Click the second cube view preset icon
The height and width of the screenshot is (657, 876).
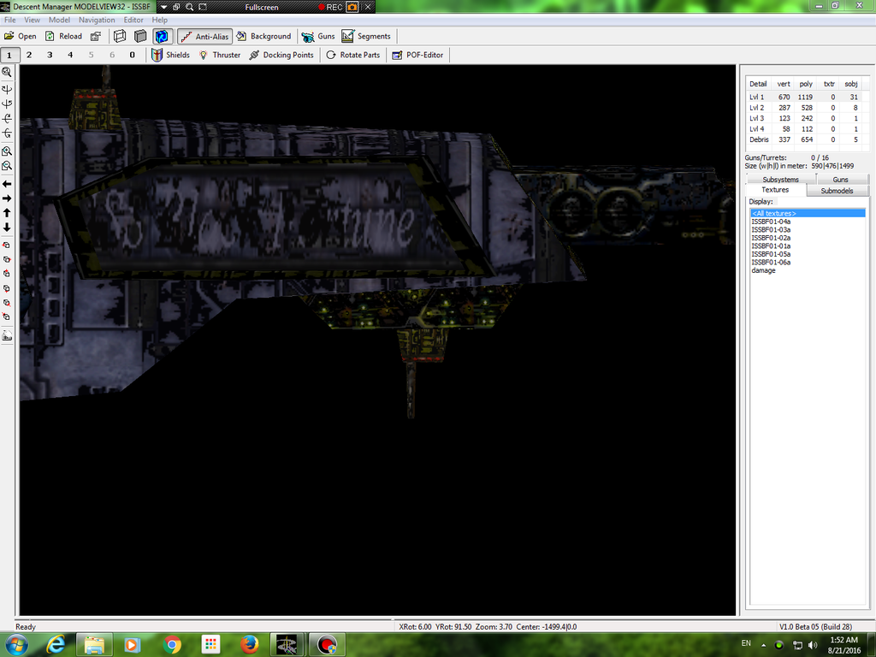click(7, 260)
